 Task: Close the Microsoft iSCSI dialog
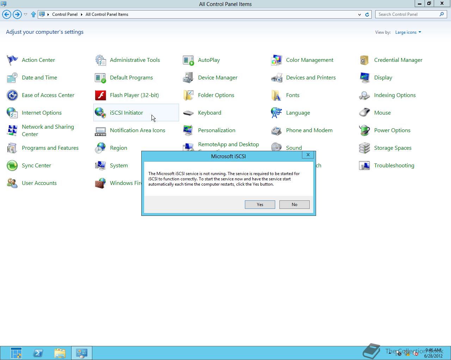point(308,155)
